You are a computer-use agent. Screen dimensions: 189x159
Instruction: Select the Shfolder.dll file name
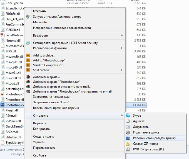(x=13, y=137)
